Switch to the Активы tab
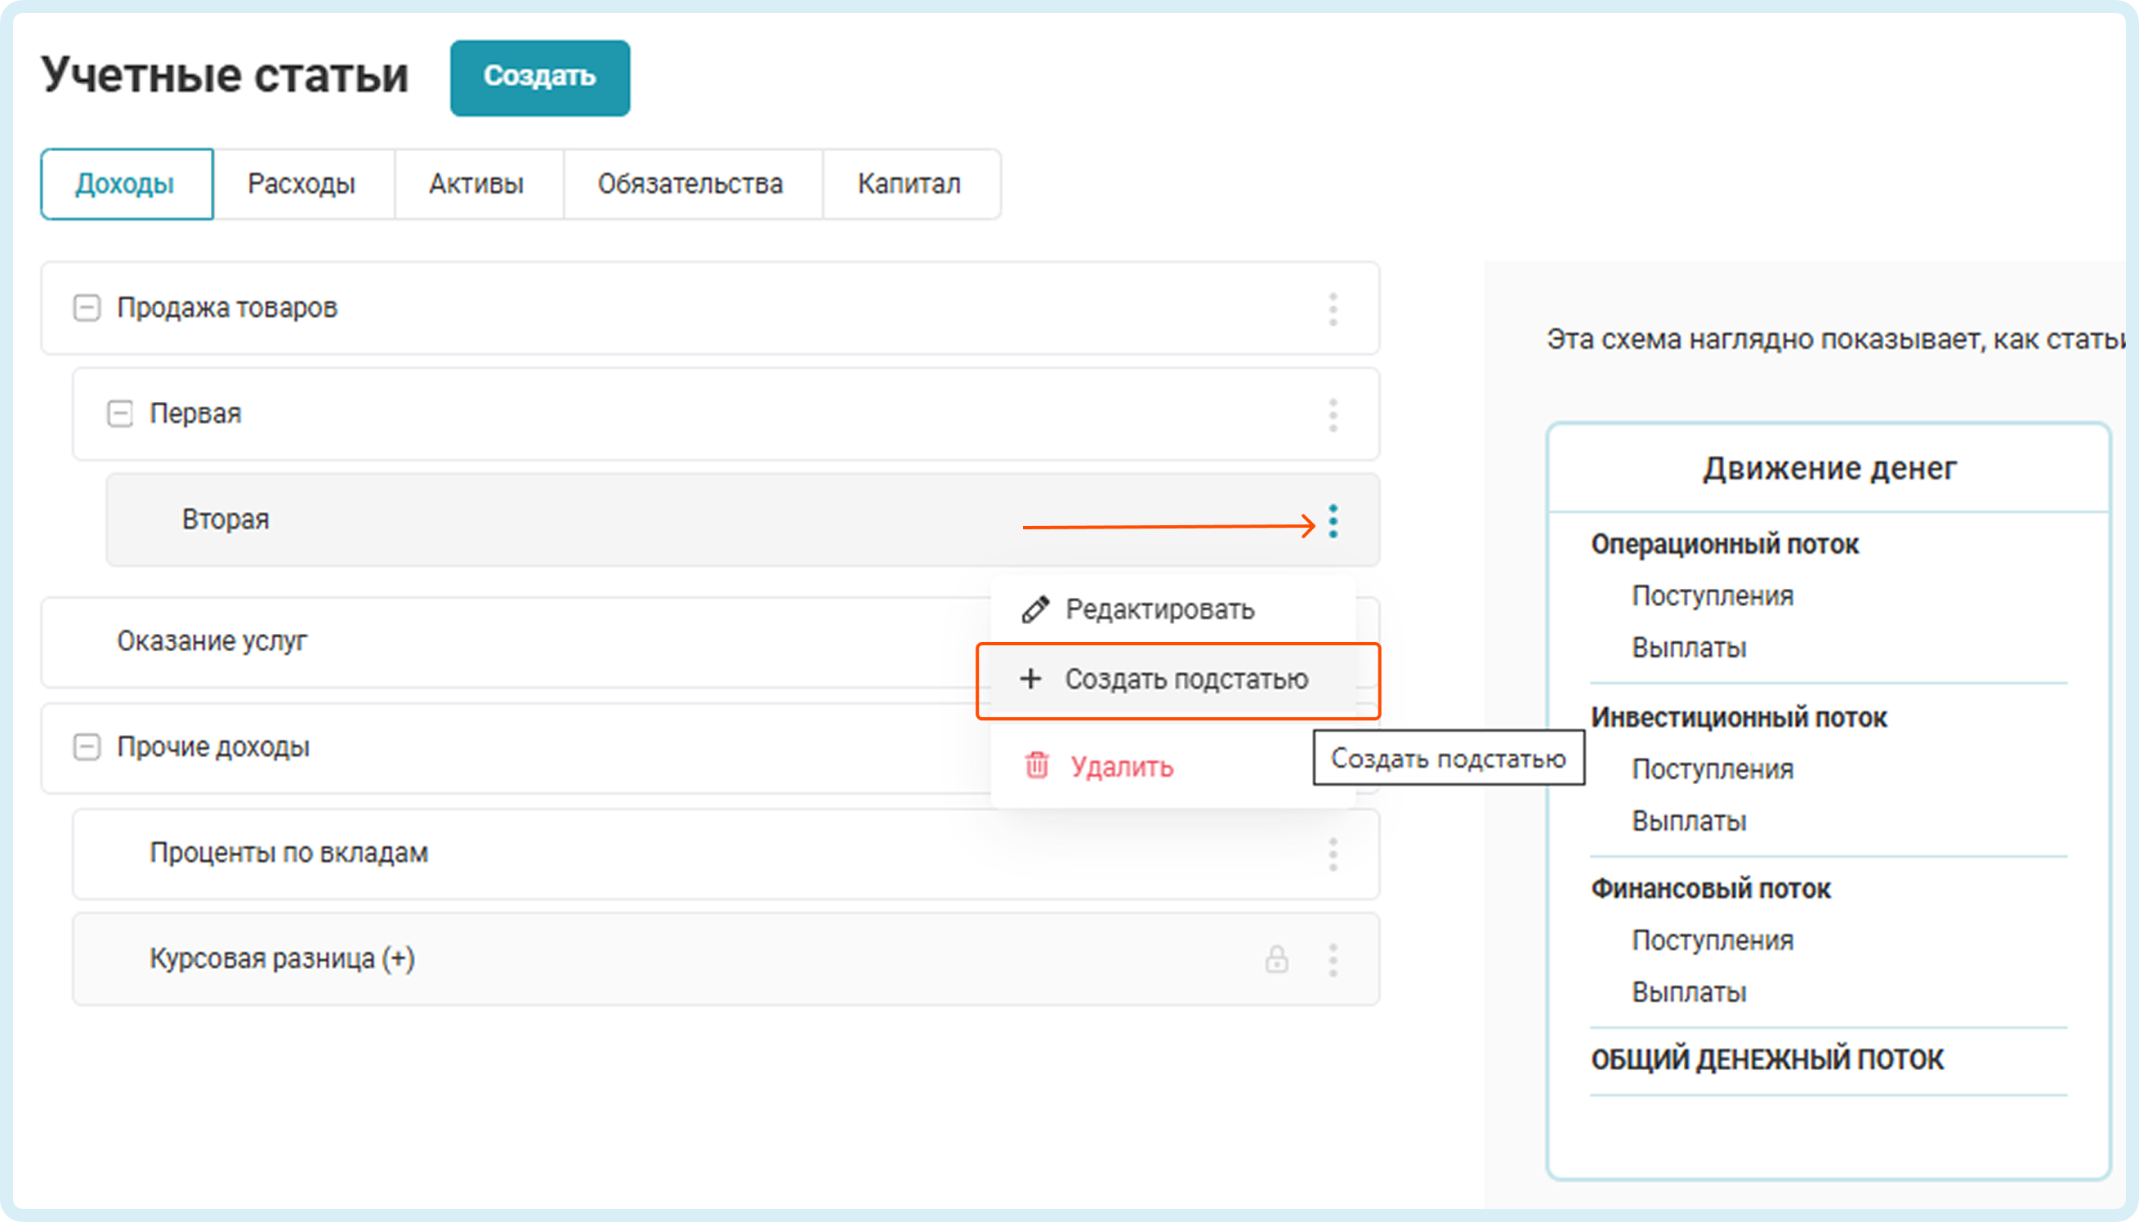 pos(476,184)
